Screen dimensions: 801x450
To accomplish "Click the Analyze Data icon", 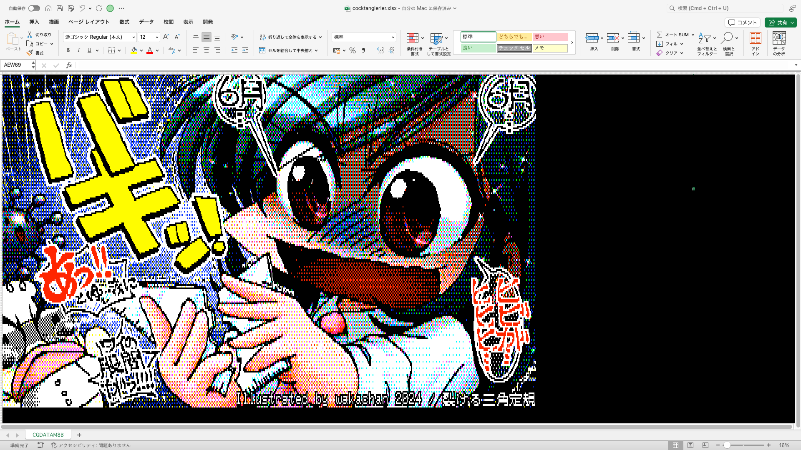I will (x=779, y=38).
